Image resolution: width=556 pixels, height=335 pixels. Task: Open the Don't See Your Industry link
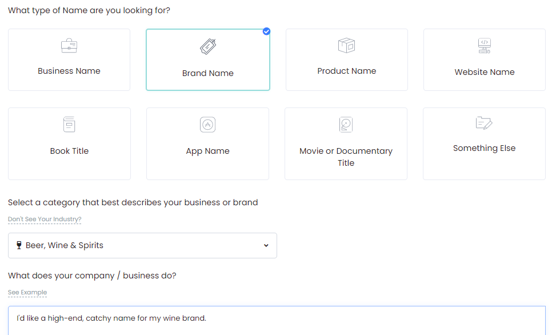[45, 220]
